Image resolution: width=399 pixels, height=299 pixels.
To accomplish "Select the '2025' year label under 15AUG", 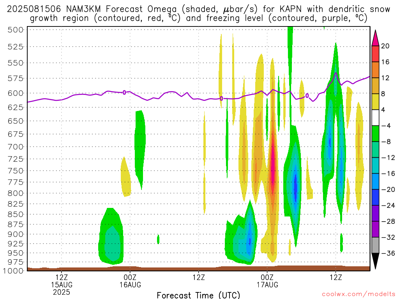I will (x=62, y=292).
